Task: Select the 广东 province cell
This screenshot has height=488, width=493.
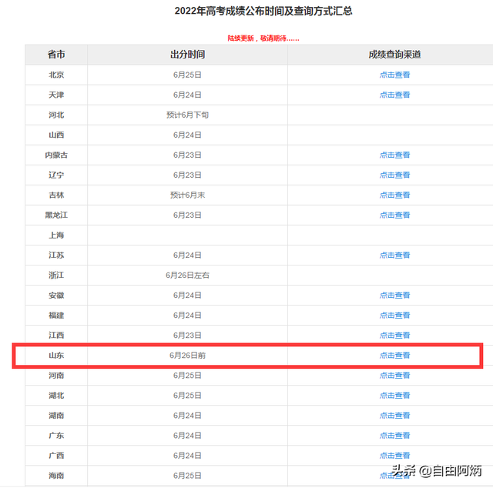Action: point(56,436)
